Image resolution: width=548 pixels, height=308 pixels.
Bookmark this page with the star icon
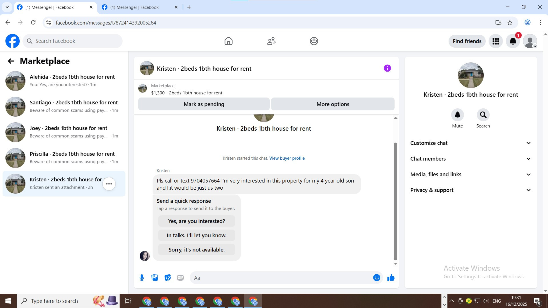510,23
